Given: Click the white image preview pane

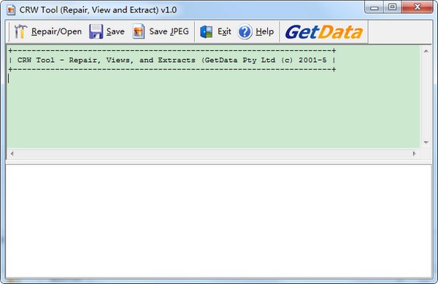Looking at the screenshot, I should point(219,221).
